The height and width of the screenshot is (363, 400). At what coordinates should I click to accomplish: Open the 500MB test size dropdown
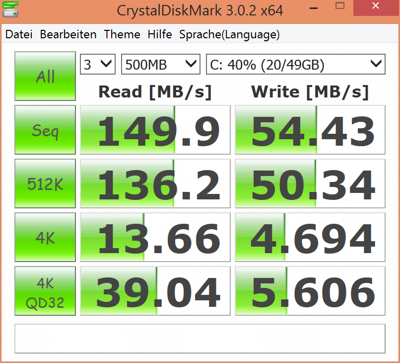pos(161,64)
